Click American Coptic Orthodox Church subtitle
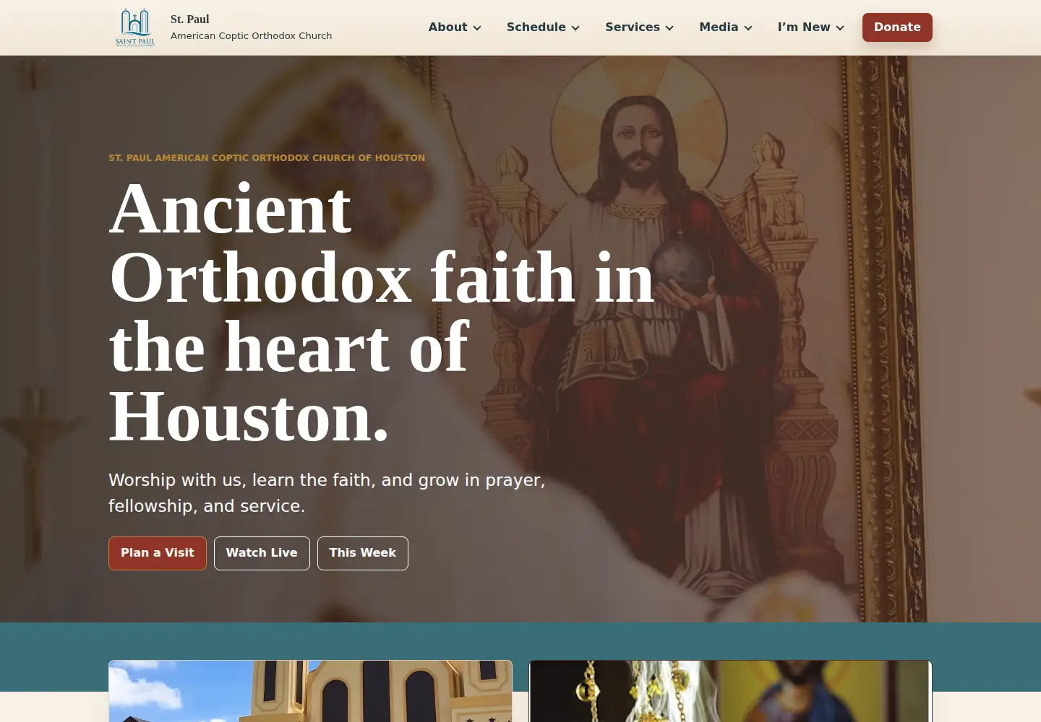This screenshot has height=722, width=1041. click(x=252, y=35)
